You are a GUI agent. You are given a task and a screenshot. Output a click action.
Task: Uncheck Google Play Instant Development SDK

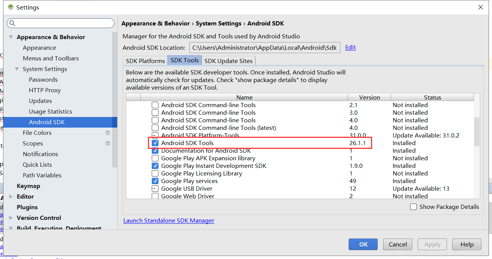click(x=155, y=166)
